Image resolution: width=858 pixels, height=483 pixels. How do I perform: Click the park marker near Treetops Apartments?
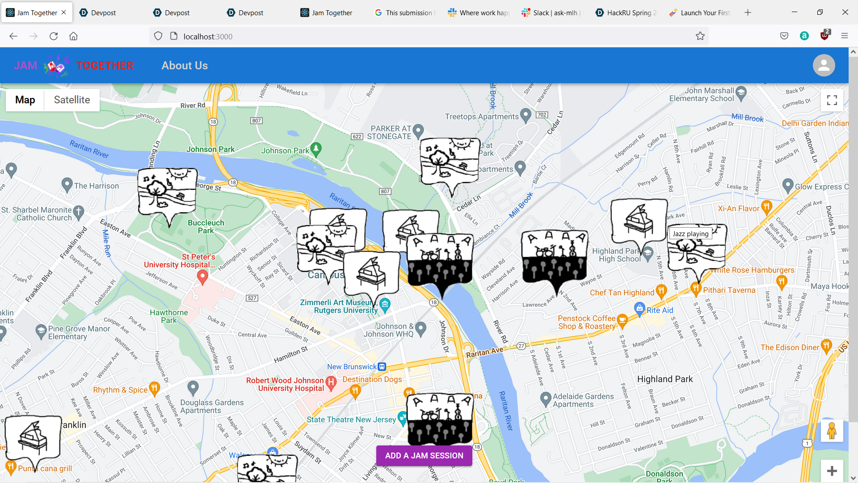pos(450,161)
